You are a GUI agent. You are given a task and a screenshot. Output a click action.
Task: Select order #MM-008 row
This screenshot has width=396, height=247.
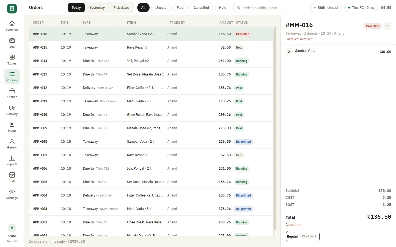151,142
